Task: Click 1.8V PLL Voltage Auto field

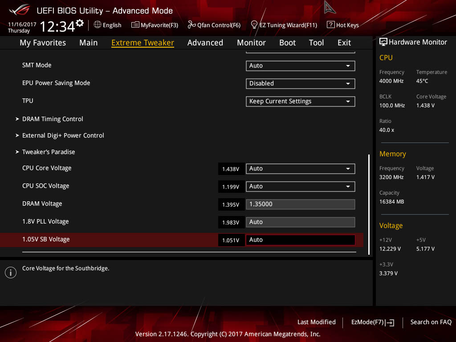Action: (301, 222)
